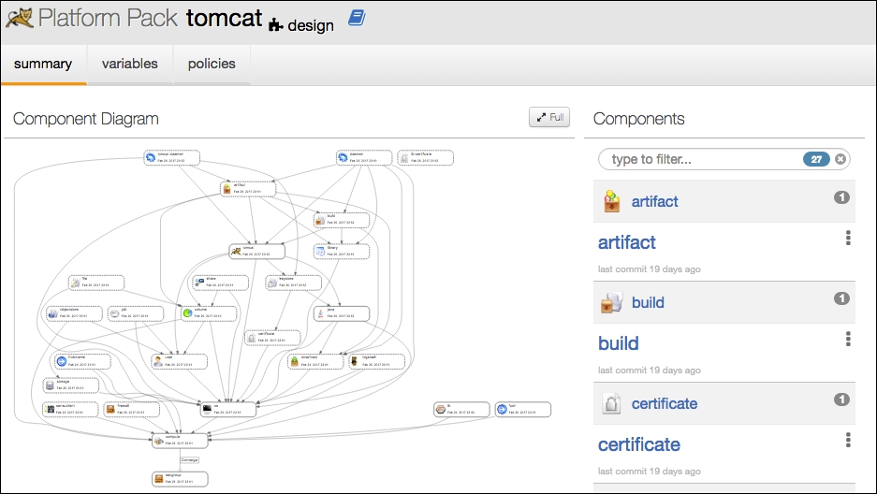This screenshot has width=877, height=494.
Task: Open the large build component link
Action: click(x=618, y=343)
